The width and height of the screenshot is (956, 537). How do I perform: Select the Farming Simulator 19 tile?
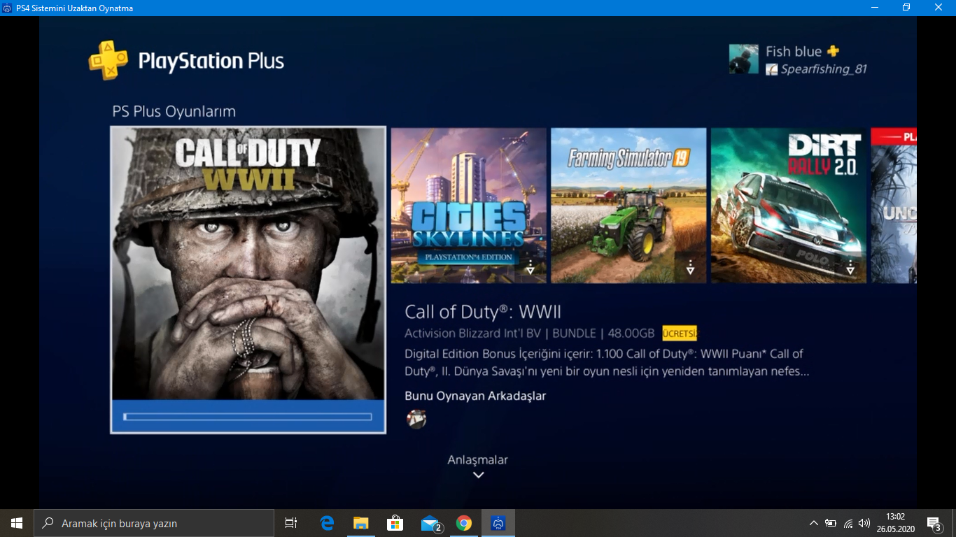(628, 206)
